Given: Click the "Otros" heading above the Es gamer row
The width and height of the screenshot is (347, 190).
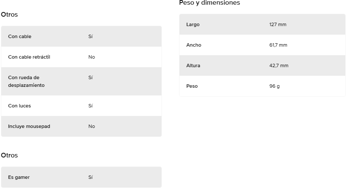Looking at the screenshot, I should pyautogui.click(x=9, y=155).
